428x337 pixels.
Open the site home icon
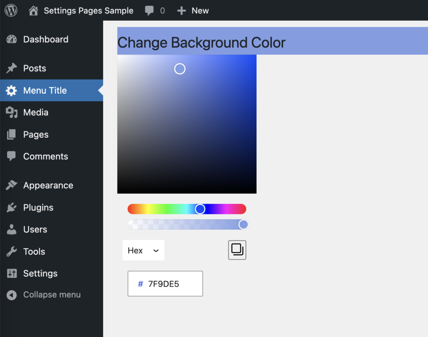(x=33, y=10)
